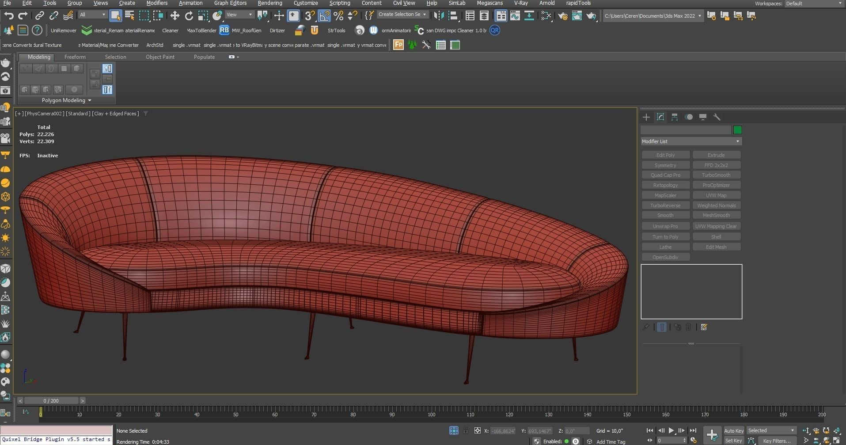
Task: Click the Redo arrow icon
Action: (23, 15)
